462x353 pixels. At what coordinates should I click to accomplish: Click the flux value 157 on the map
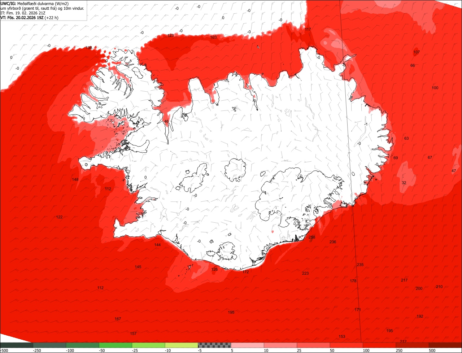(x=133, y=333)
